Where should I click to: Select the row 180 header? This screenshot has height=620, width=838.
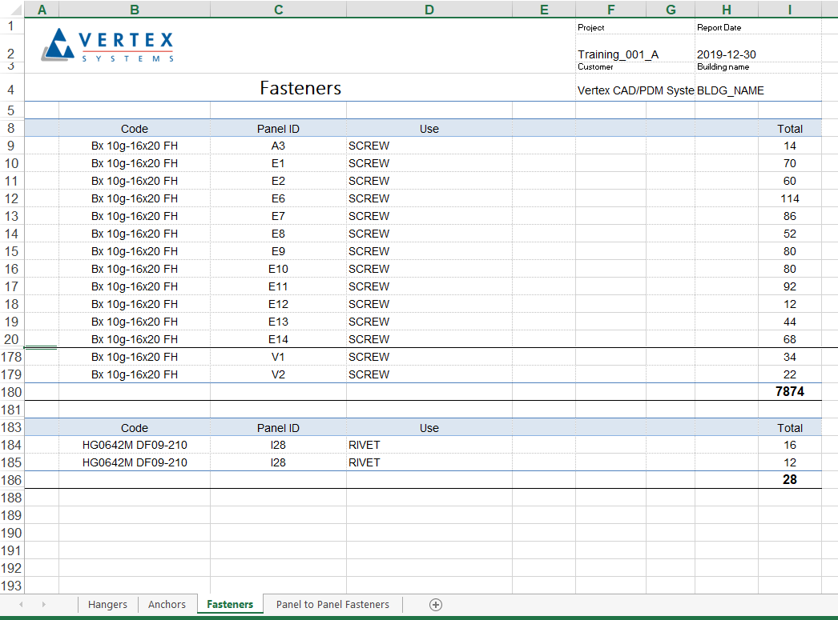coord(12,392)
